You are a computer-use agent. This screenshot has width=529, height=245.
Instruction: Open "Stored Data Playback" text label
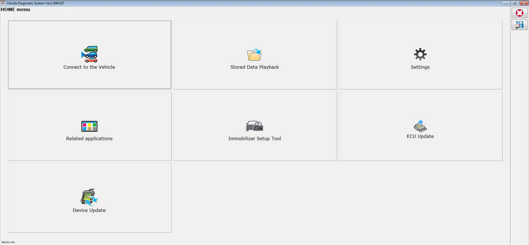click(254, 67)
